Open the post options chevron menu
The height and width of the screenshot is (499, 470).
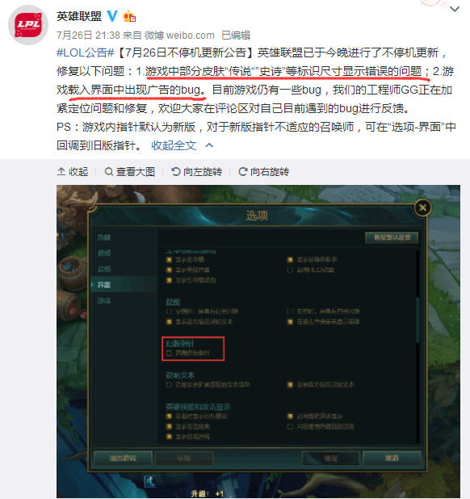(455, 9)
